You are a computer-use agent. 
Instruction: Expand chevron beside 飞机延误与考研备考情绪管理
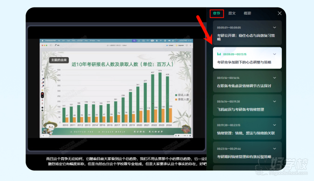click(x=274, y=101)
